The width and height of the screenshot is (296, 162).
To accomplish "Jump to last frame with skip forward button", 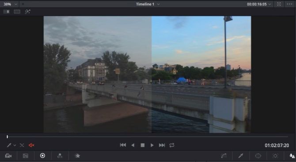I will click(x=162, y=145).
